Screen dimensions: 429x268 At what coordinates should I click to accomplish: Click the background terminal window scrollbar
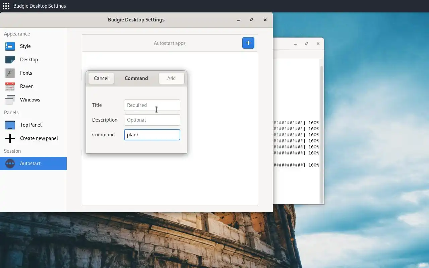322,134
